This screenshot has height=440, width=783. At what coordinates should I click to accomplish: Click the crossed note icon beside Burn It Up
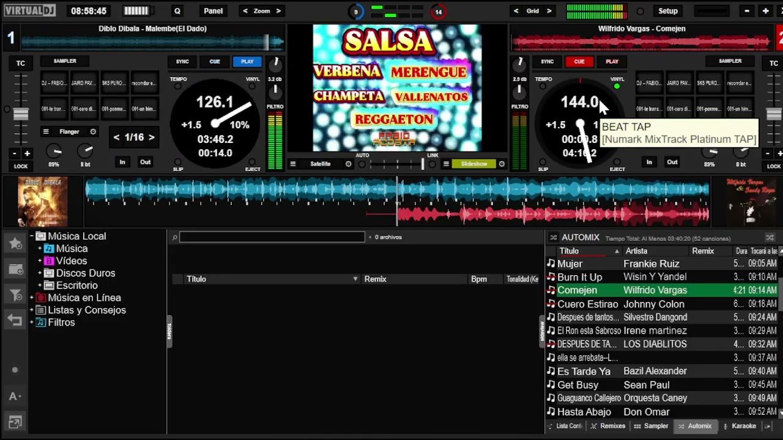tap(551, 277)
